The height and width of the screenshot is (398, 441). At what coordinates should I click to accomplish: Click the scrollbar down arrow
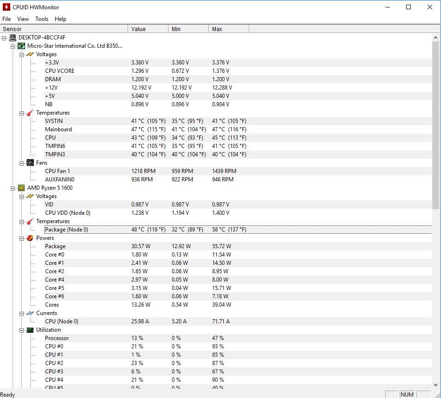click(x=435, y=385)
